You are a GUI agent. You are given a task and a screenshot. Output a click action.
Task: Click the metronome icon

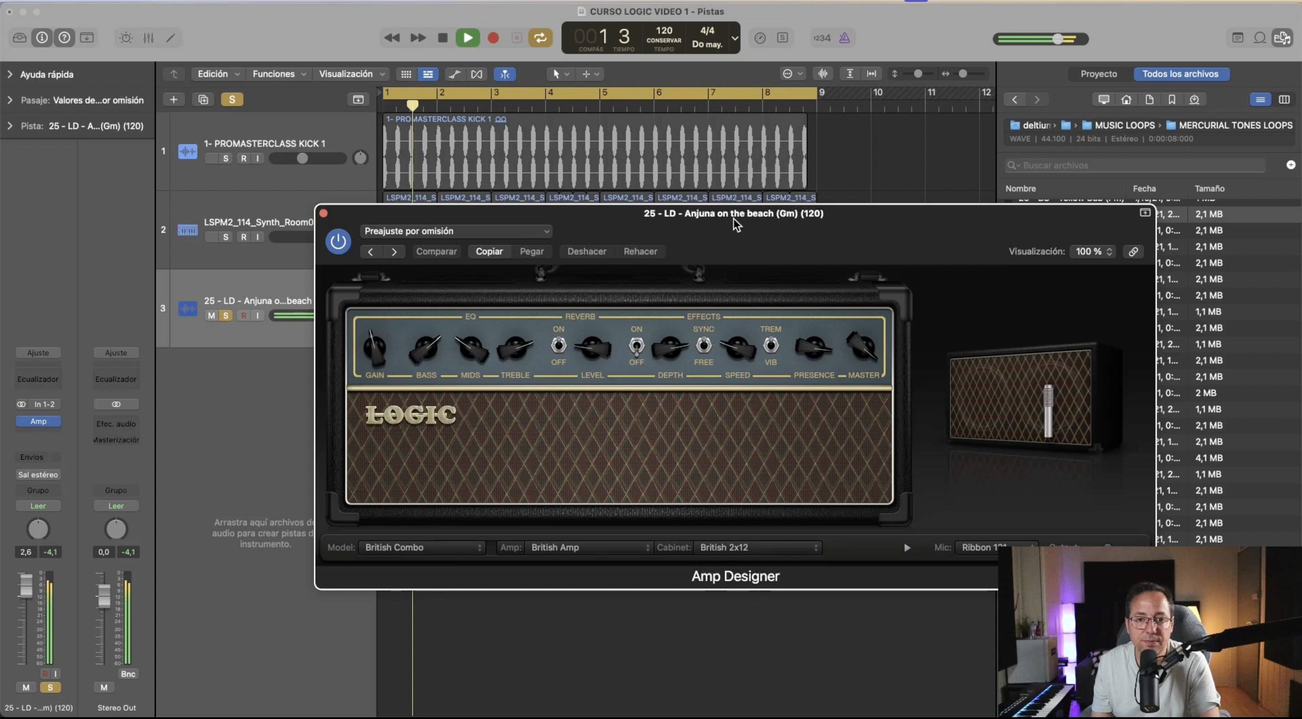[844, 38]
